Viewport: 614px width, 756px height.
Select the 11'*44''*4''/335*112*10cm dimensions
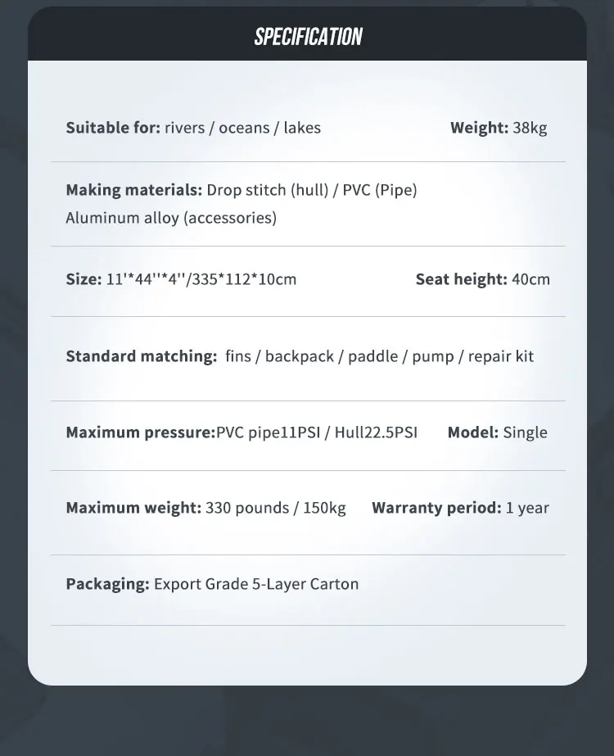[201, 279]
